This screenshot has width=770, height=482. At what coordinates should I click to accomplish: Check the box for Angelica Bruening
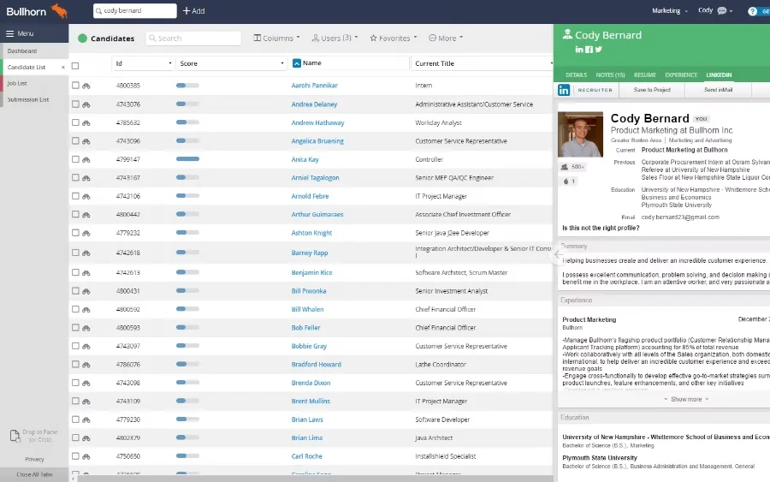coord(75,141)
